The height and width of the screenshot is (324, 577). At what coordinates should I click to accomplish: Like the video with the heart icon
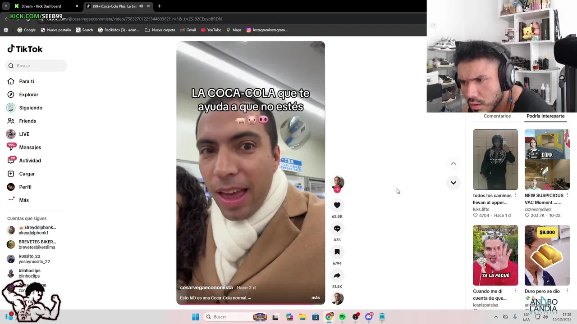337,205
